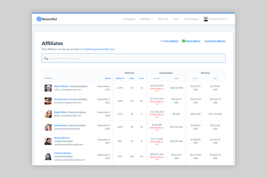The image size is (267, 178).
Task: Click the $140.78 USD unpaid commission
Action: pyautogui.click(x=157, y=86)
